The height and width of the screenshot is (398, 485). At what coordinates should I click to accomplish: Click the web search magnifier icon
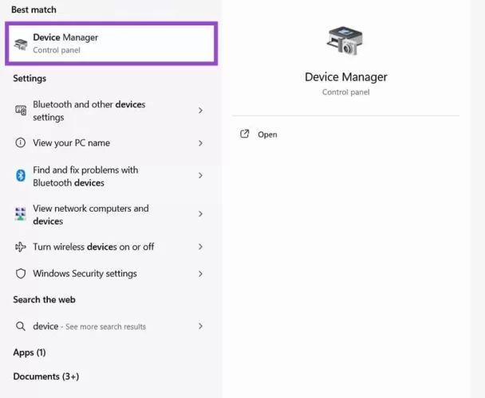click(21, 326)
